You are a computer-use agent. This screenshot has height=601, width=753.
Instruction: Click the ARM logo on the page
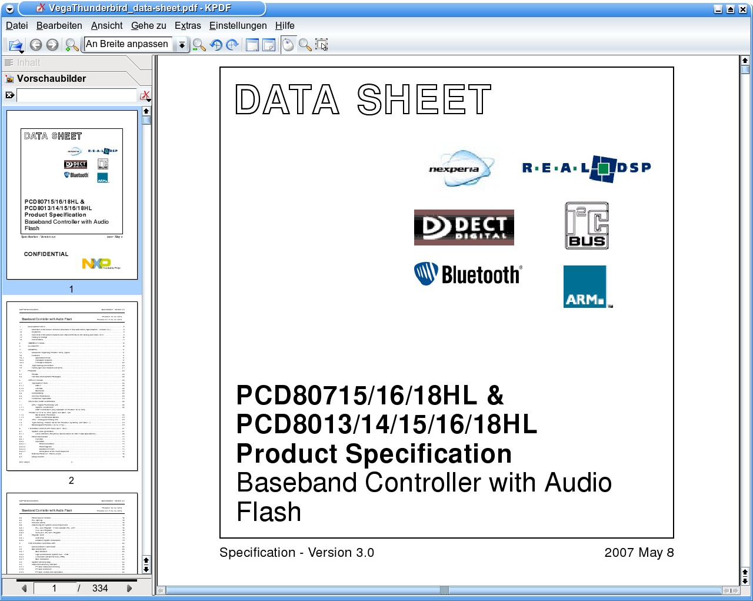coord(586,287)
